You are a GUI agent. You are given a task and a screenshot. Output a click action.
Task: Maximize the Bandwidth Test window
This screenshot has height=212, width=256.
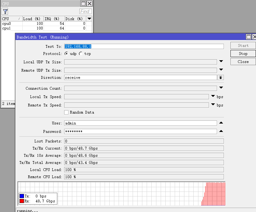coord(249,37)
